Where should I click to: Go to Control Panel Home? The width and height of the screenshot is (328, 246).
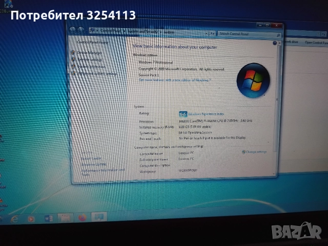pos(92,42)
